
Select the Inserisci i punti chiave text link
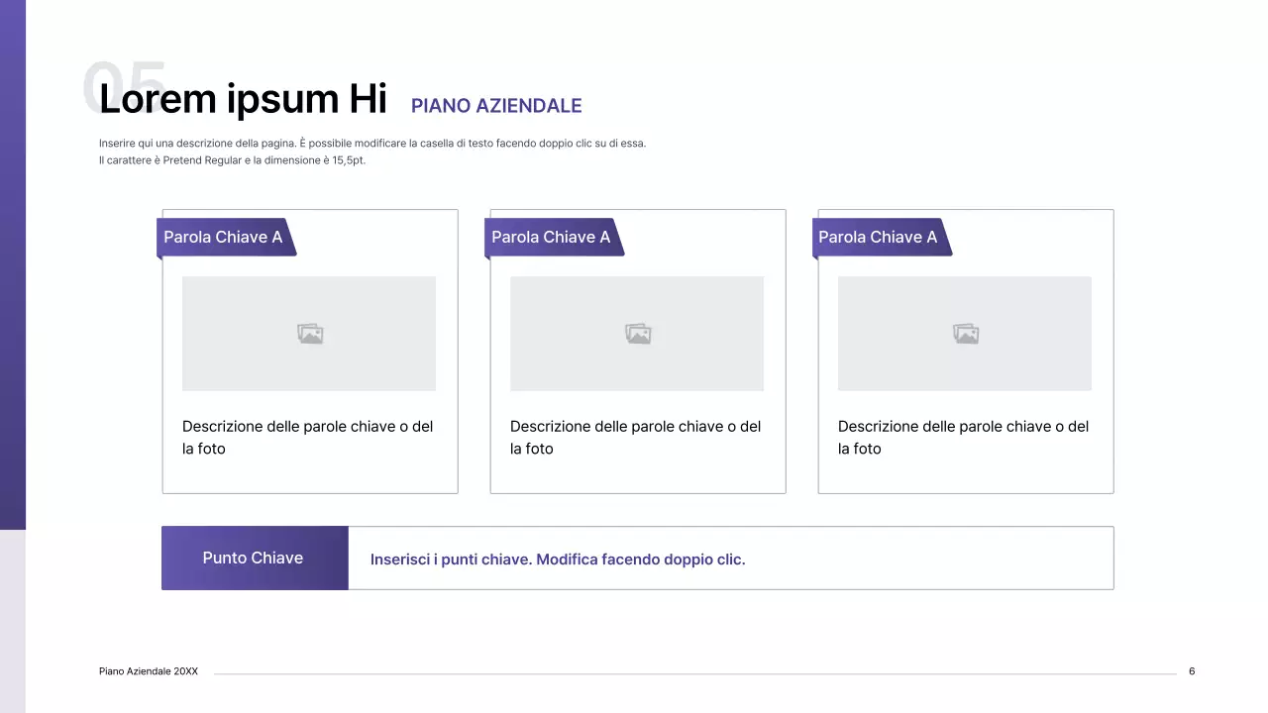tap(557, 559)
